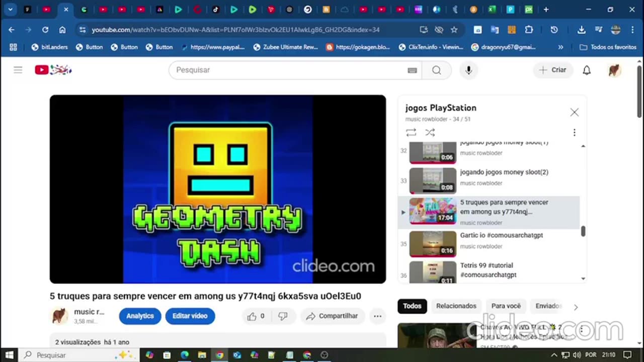Screen dimensions: 644x362
Task: Open music r... channel avatar
Action: click(60, 316)
